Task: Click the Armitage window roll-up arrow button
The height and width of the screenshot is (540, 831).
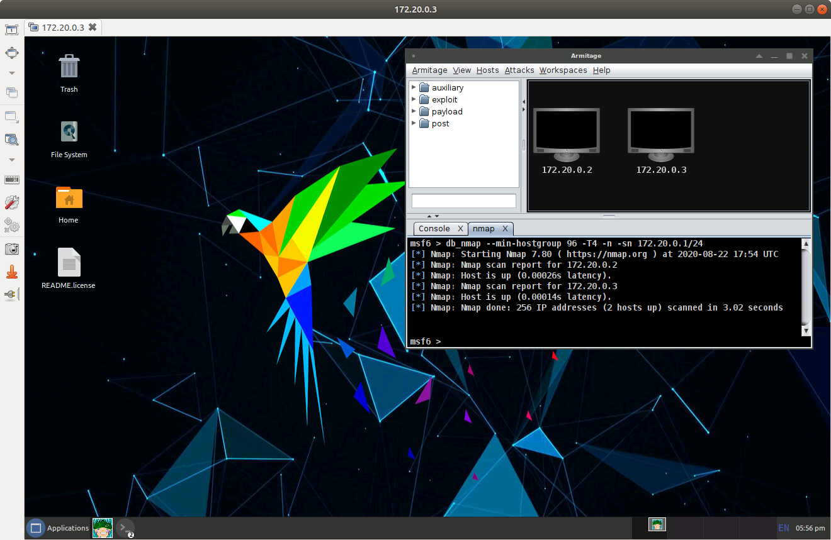Action: coord(759,56)
